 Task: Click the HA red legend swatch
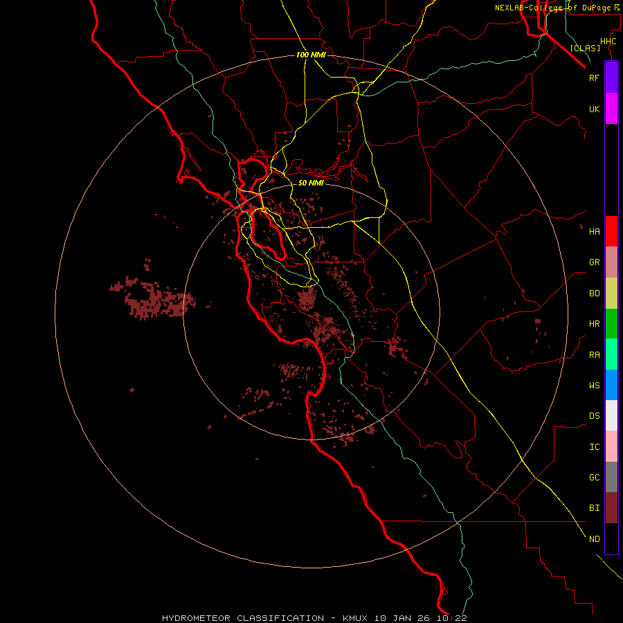(611, 231)
